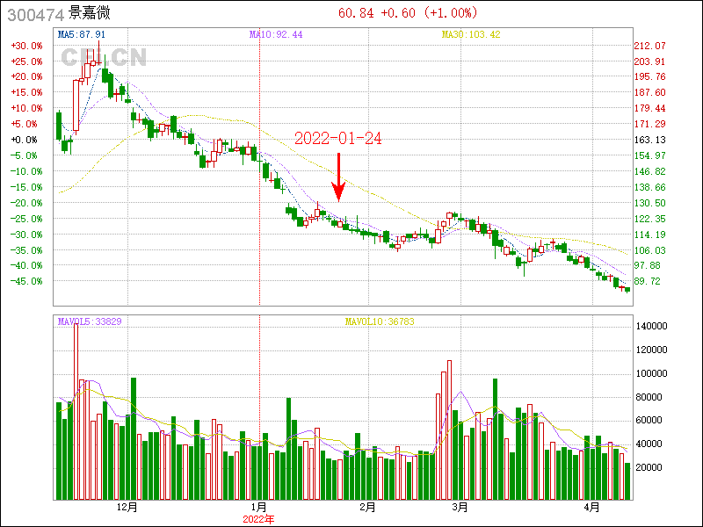Image resolution: width=703 pixels, height=527 pixels.
Task: Click the 2022-01-24 date annotation
Action: (337, 139)
